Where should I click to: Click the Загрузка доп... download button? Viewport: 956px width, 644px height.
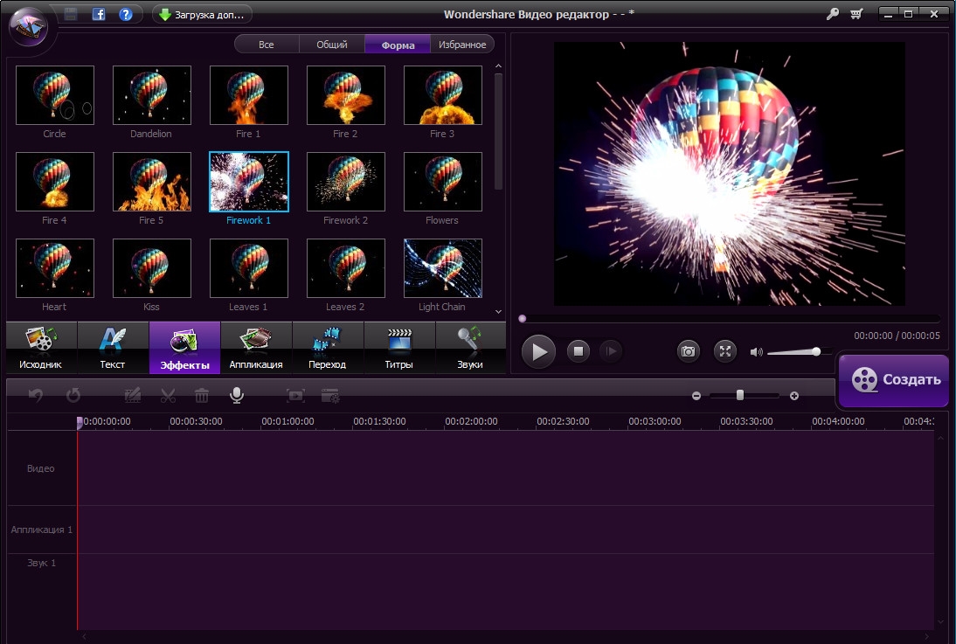tap(202, 14)
